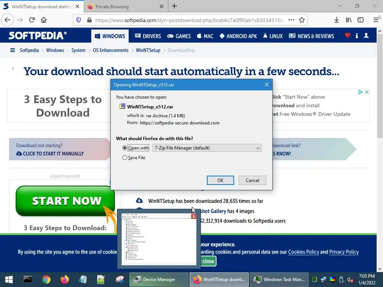
Task: Confirm the download dialog with OK
Action: point(220,180)
